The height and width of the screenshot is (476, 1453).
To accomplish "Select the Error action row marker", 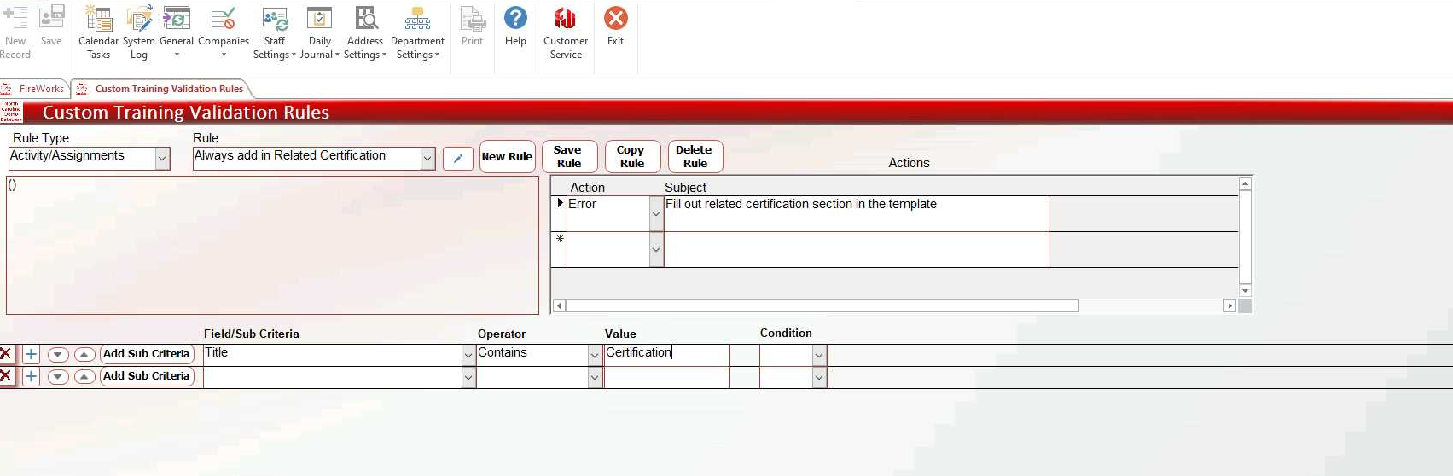I will pyautogui.click(x=560, y=213).
